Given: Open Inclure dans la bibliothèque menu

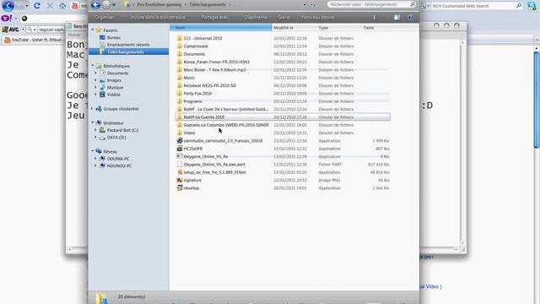Looking at the screenshot, I should point(159,17).
